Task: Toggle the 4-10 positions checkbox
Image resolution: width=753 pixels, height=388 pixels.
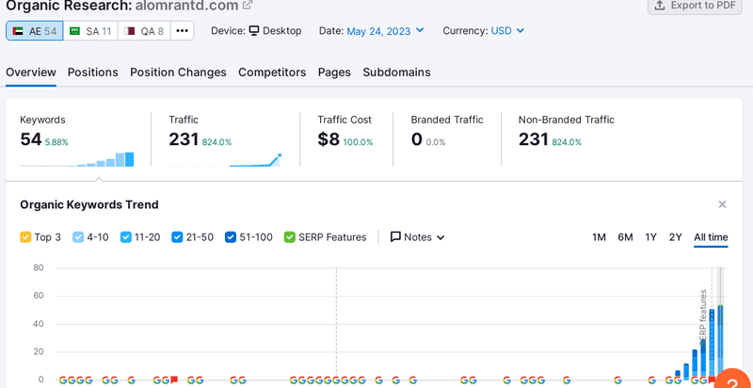Action: [x=79, y=237]
